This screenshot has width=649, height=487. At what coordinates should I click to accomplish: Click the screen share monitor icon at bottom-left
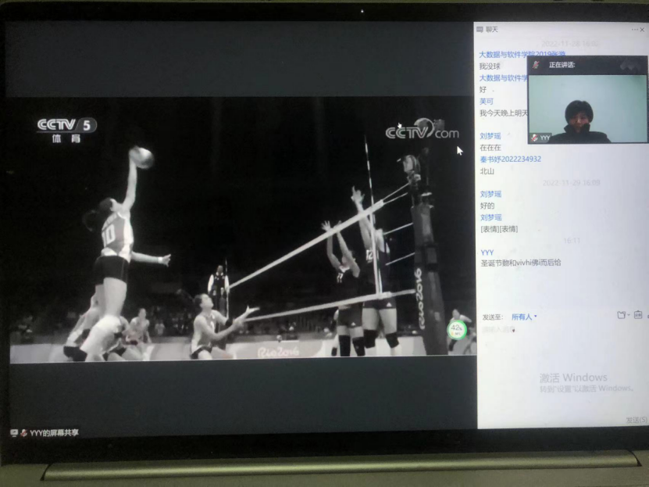coord(14,433)
